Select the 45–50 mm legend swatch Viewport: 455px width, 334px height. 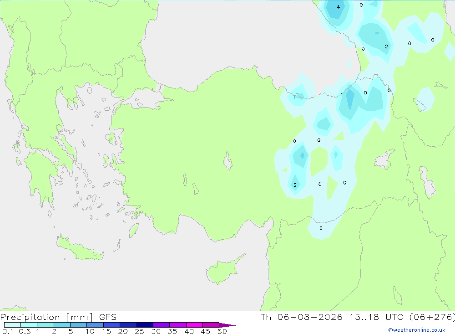pyautogui.click(x=211, y=325)
